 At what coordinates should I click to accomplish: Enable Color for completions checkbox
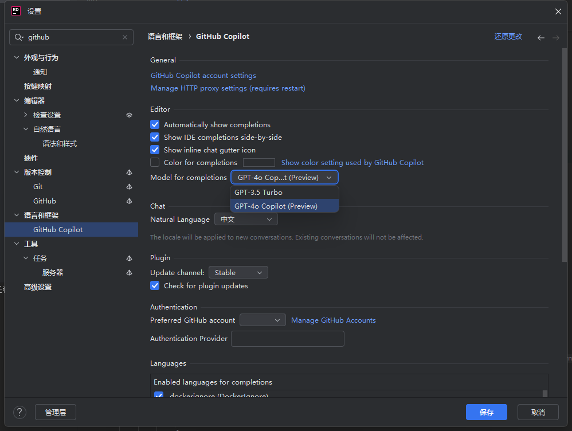point(155,162)
